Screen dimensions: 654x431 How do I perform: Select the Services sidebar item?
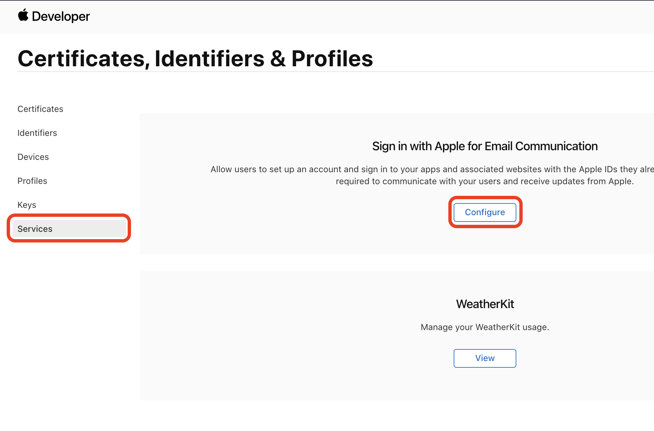pos(35,229)
